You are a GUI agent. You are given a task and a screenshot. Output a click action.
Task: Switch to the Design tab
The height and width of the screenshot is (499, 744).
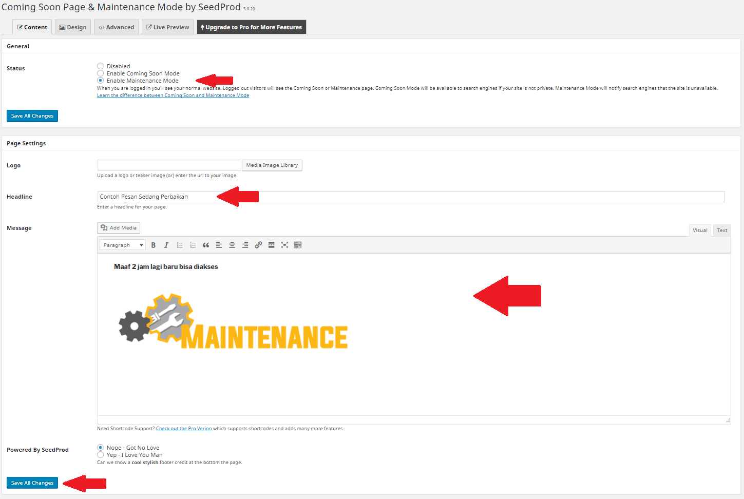pos(72,27)
